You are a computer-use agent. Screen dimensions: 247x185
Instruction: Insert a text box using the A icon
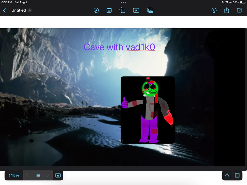pyautogui.click(x=136, y=10)
